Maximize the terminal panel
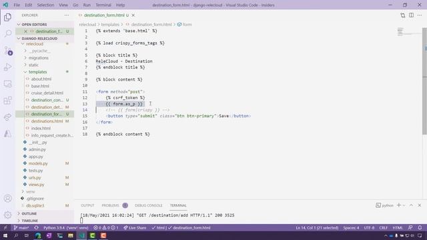This screenshot has width=427, height=240. [411, 205]
